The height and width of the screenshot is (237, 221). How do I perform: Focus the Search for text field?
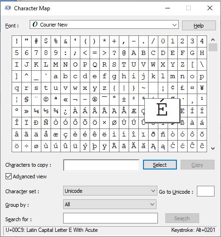(110, 218)
